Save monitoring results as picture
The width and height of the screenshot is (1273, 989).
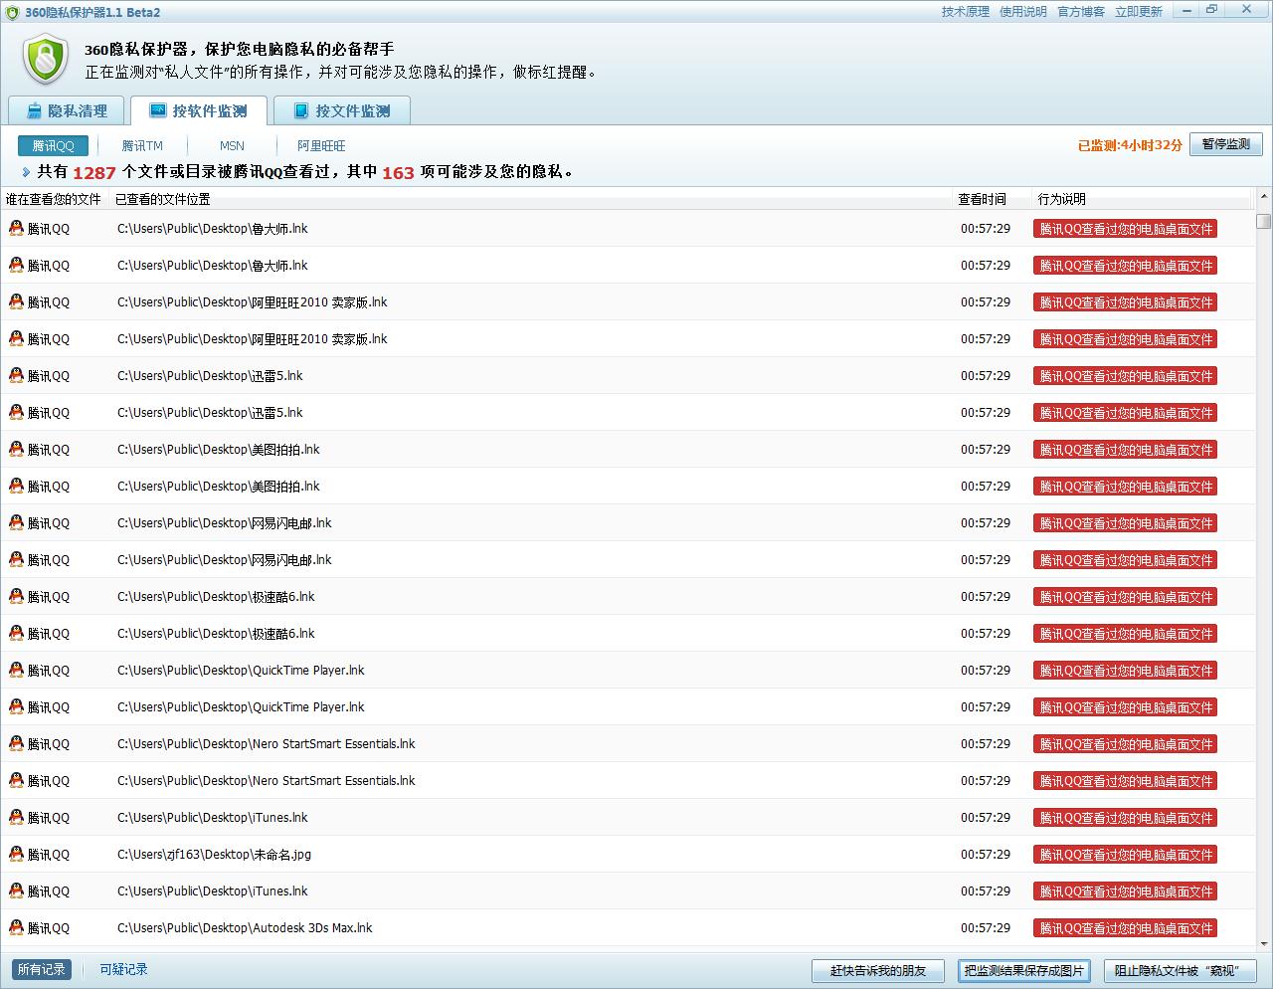[1023, 970]
